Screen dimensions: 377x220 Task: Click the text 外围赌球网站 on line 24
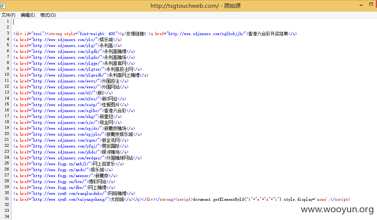pyautogui.click(x=119, y=158)
